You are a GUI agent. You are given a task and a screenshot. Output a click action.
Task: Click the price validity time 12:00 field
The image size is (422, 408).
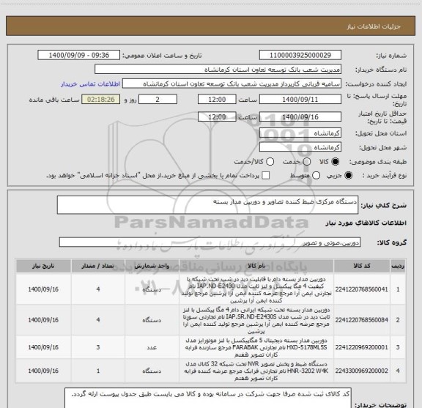coord(217,116)
